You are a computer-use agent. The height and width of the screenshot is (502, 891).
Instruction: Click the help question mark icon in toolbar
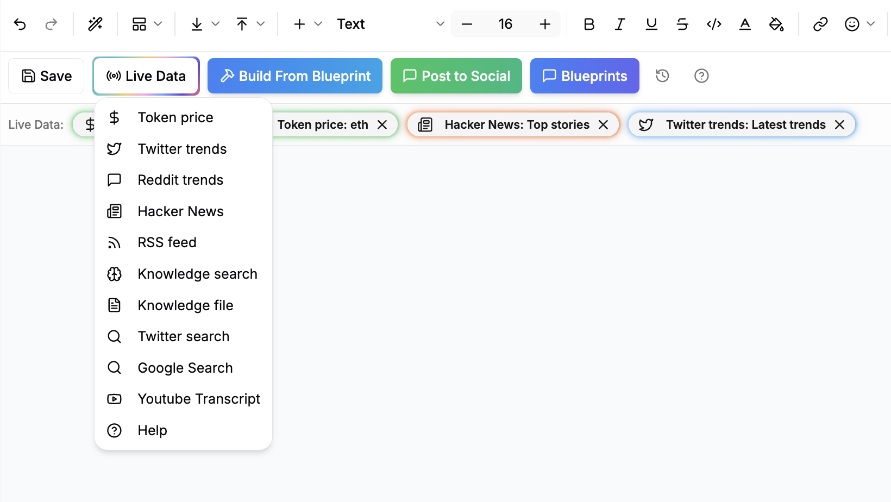701,76
